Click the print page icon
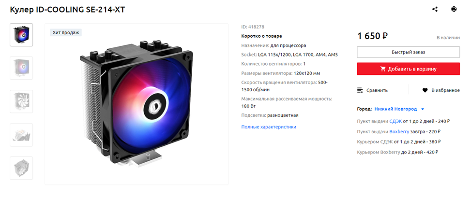The width and height of the screenshot is (471, 197). [454, 9]
